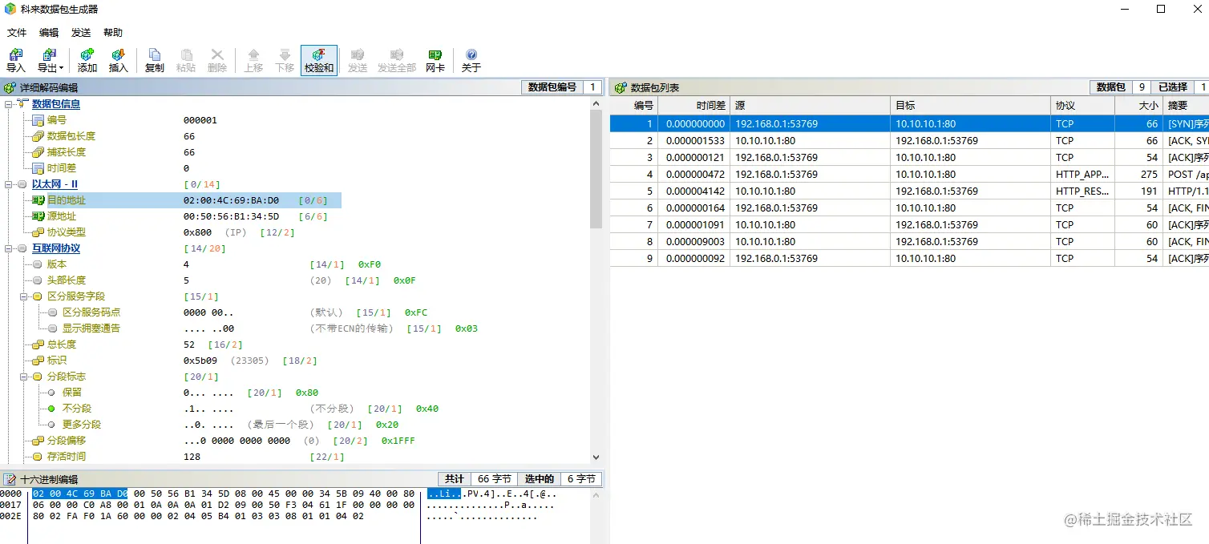This screenshot has width=1209, height=544.
Task: Sort by the 大小 column header
Action: (1139, 105)
